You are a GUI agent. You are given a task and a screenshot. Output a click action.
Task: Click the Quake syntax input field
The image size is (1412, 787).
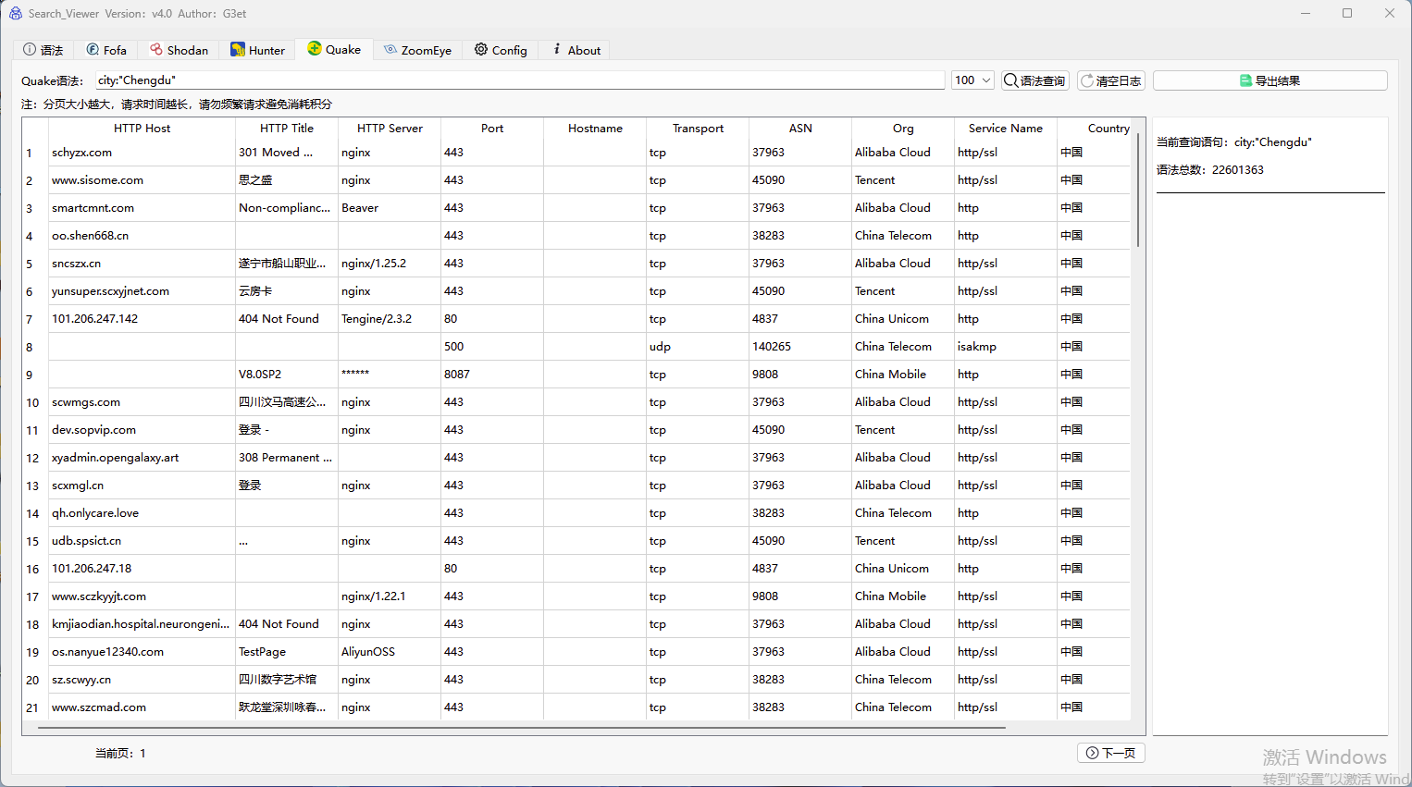520,80
